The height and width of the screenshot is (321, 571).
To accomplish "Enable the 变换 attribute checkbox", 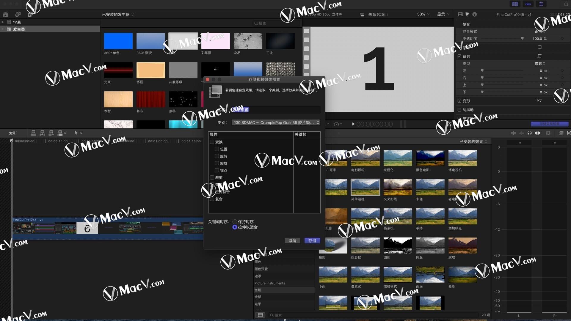I will pyautogui.click(x=212, y=142).
